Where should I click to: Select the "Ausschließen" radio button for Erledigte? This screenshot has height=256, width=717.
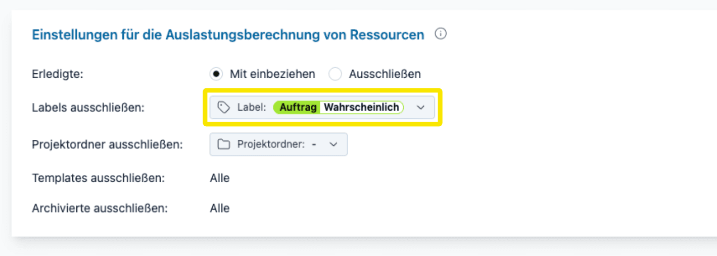[x=336, y=74]
